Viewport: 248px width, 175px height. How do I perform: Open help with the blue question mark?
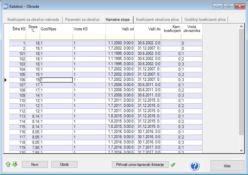(195, 166)
